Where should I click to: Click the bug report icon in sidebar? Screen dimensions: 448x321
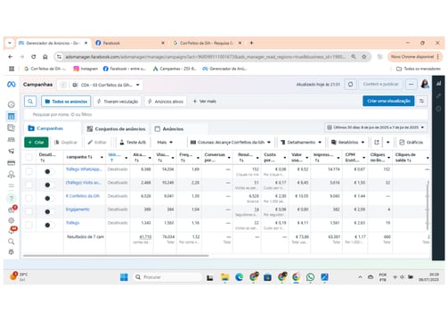tap(12, 252)
